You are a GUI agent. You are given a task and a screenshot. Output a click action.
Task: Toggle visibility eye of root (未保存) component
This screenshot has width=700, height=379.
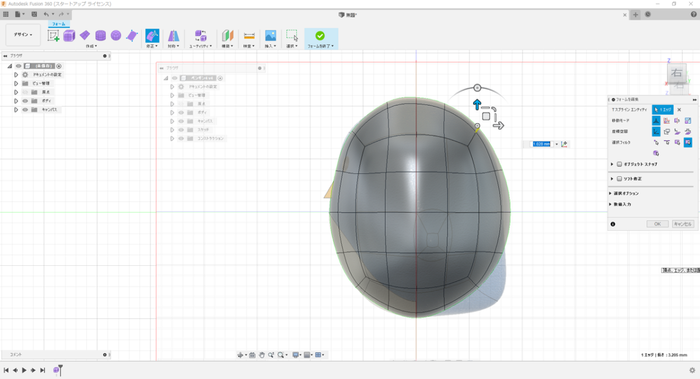(18, 66)
